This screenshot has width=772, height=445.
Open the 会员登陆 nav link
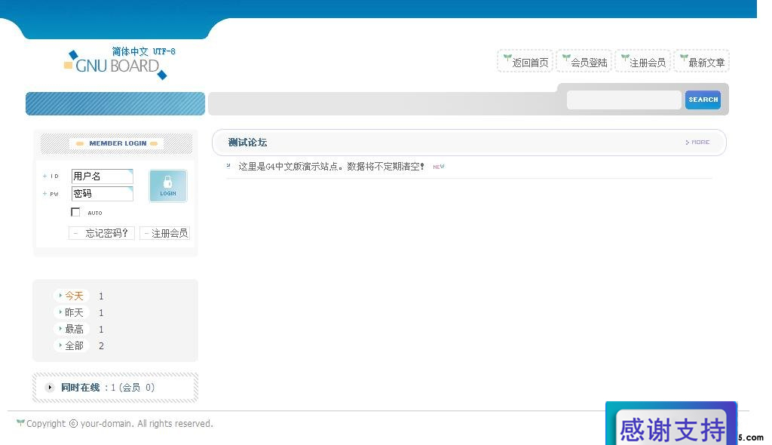click(584, 62)
